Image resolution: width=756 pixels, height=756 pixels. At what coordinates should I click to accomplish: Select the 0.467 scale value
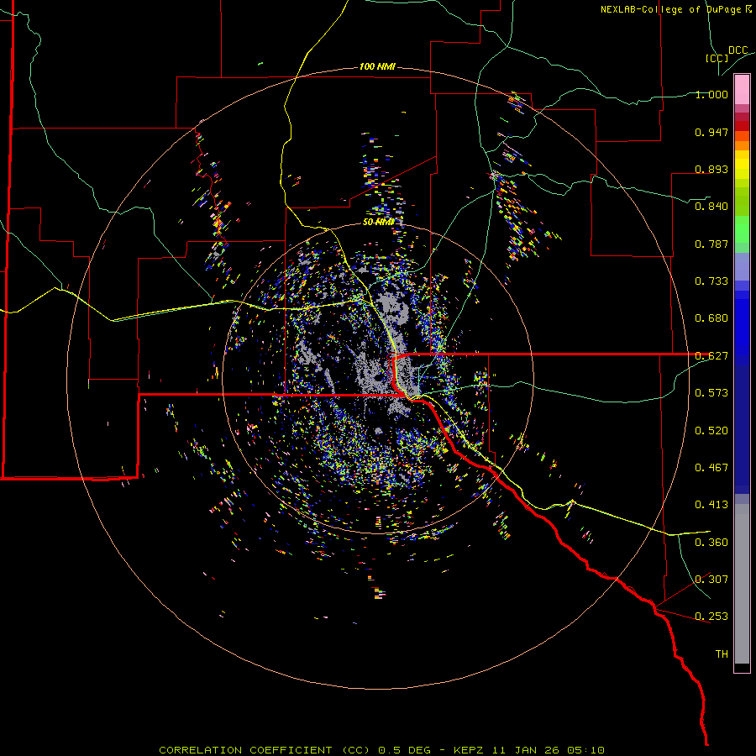(x=711, y=467)
